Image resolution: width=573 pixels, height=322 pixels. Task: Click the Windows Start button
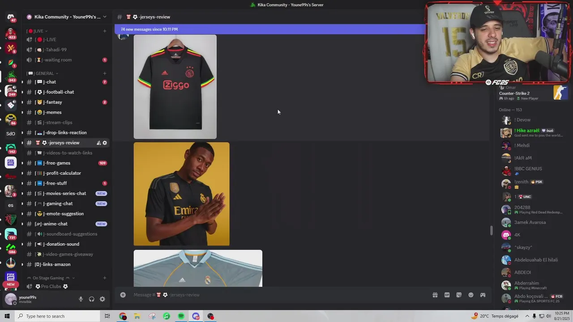7,316
